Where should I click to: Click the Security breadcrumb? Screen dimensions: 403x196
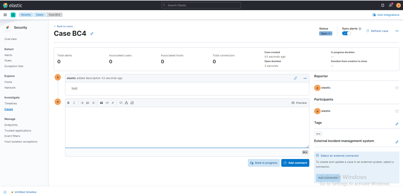click(26, 15)
